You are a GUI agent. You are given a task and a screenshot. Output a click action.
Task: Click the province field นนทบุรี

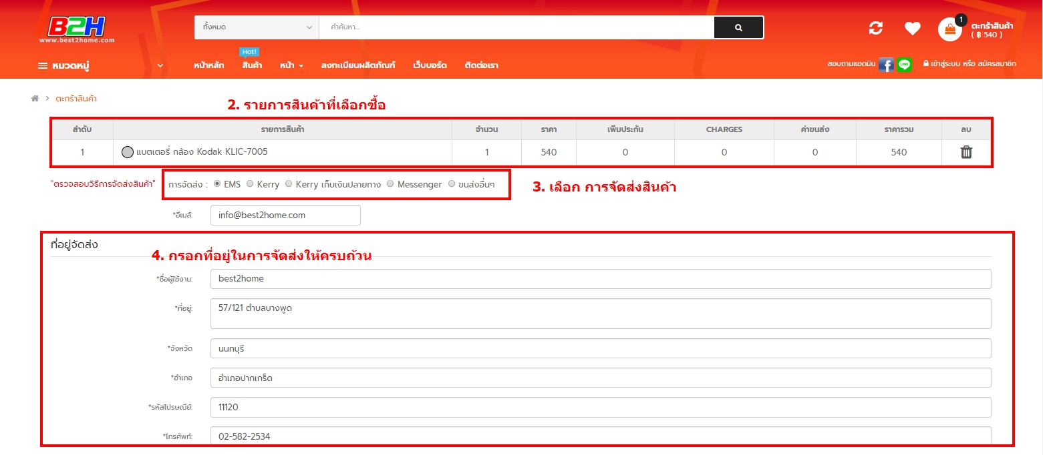pyautogui.click(x=601, y=348)
